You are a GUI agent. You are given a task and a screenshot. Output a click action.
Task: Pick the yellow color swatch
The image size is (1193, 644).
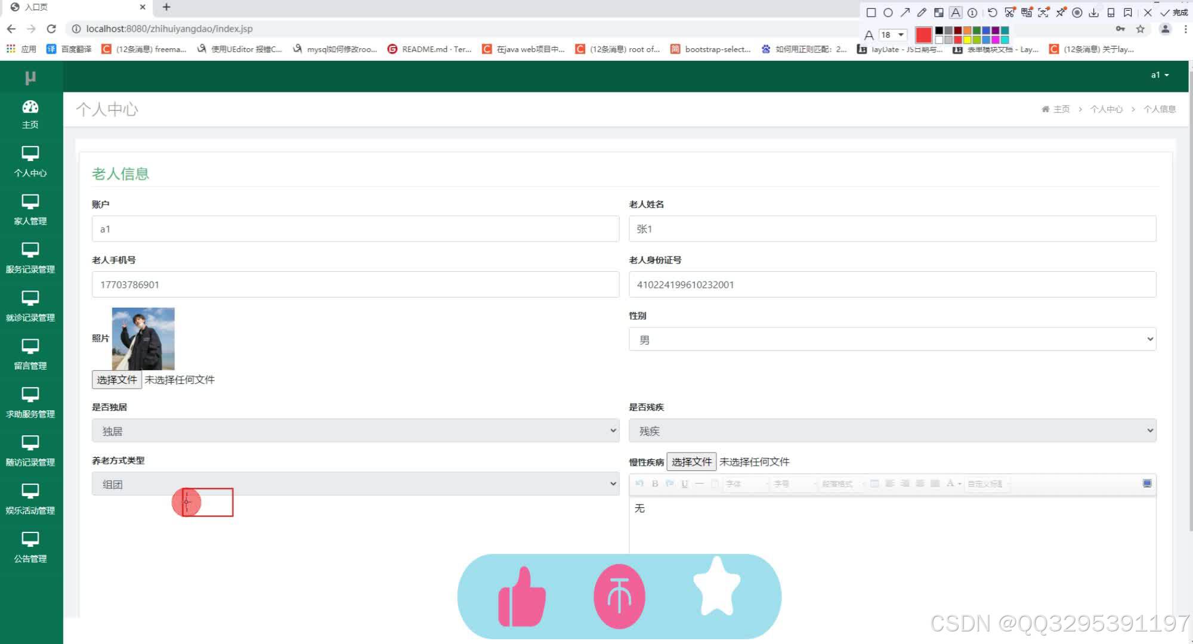click(967, 39)
